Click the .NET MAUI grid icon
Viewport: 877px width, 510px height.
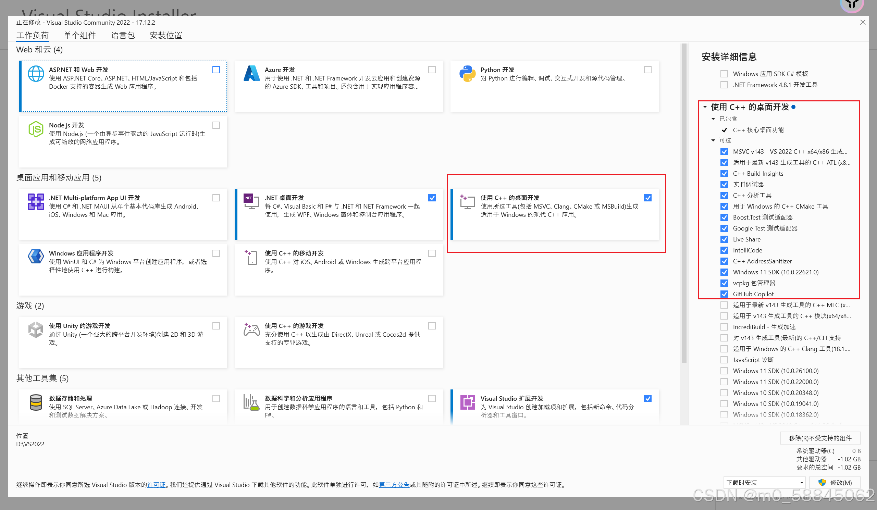click(36, 202)
